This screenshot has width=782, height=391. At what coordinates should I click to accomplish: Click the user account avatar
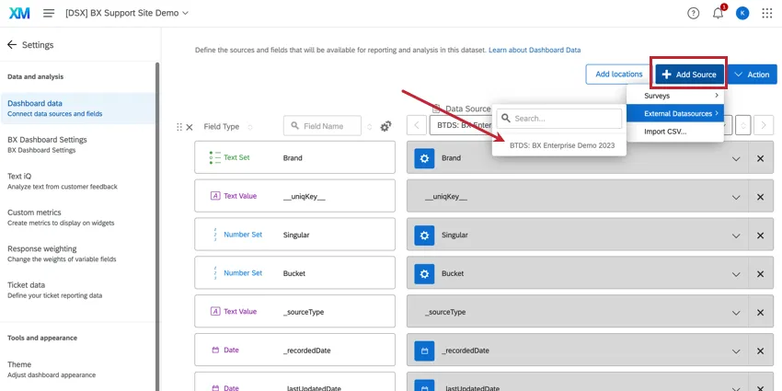742,13
